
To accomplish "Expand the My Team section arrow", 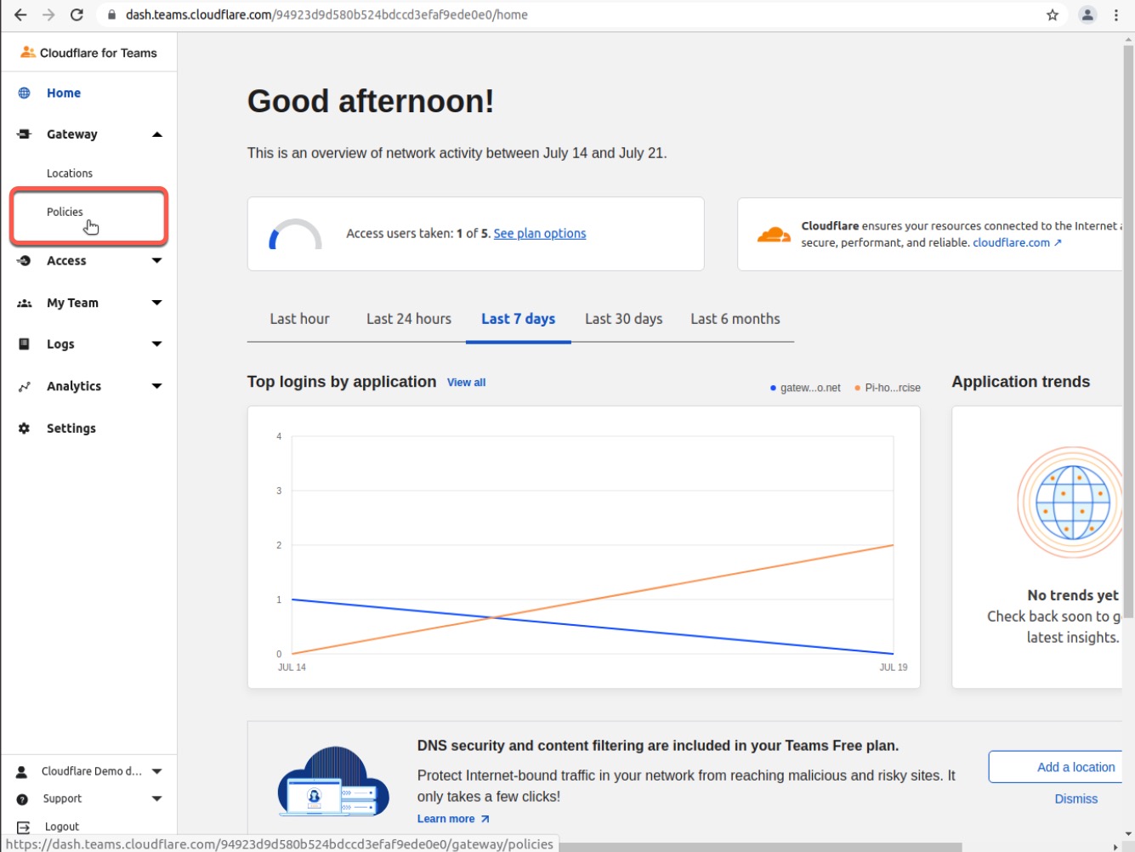I will [157, 303].
